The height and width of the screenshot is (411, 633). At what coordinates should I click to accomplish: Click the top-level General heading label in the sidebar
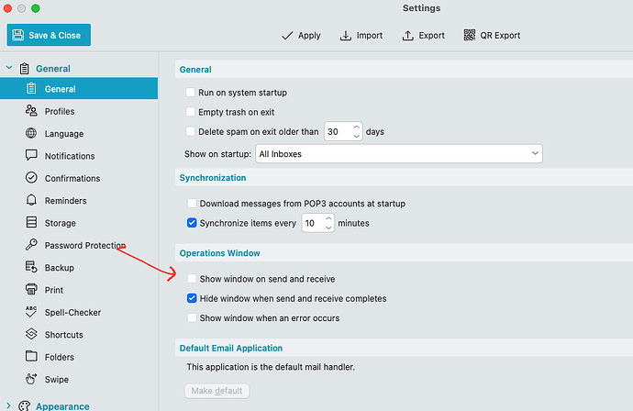point(53,69)
